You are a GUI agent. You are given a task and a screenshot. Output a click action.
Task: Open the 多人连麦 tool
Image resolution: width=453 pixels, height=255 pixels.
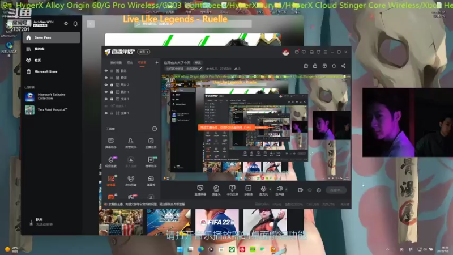(x=131, y=162)
